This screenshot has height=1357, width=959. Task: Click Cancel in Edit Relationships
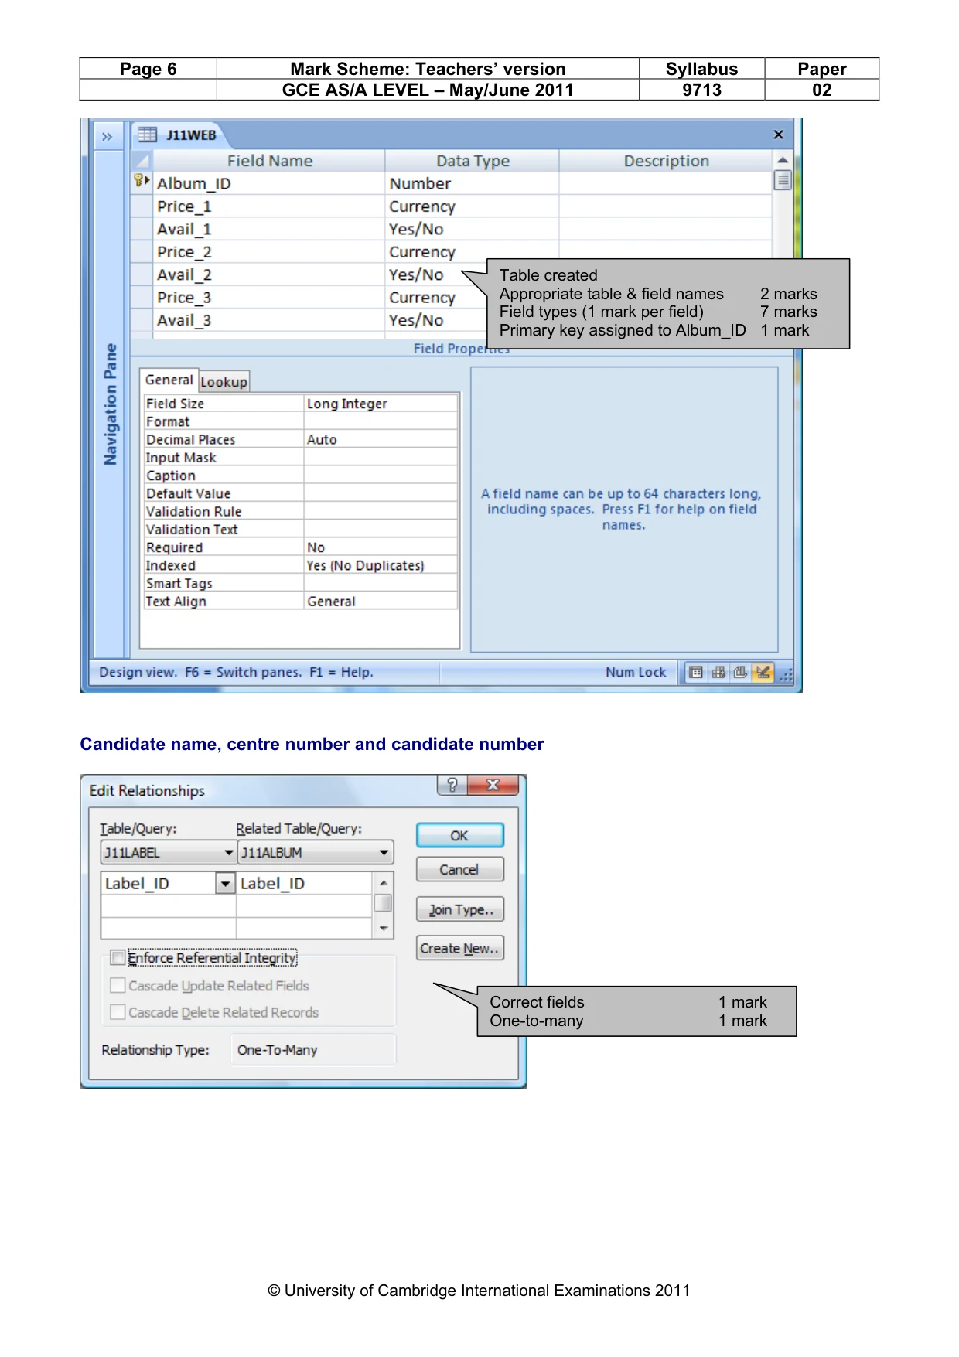(460, 869)
